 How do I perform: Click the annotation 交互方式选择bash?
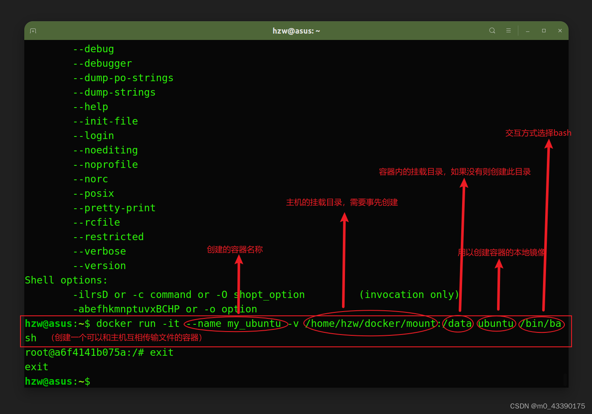click(538, 133)
